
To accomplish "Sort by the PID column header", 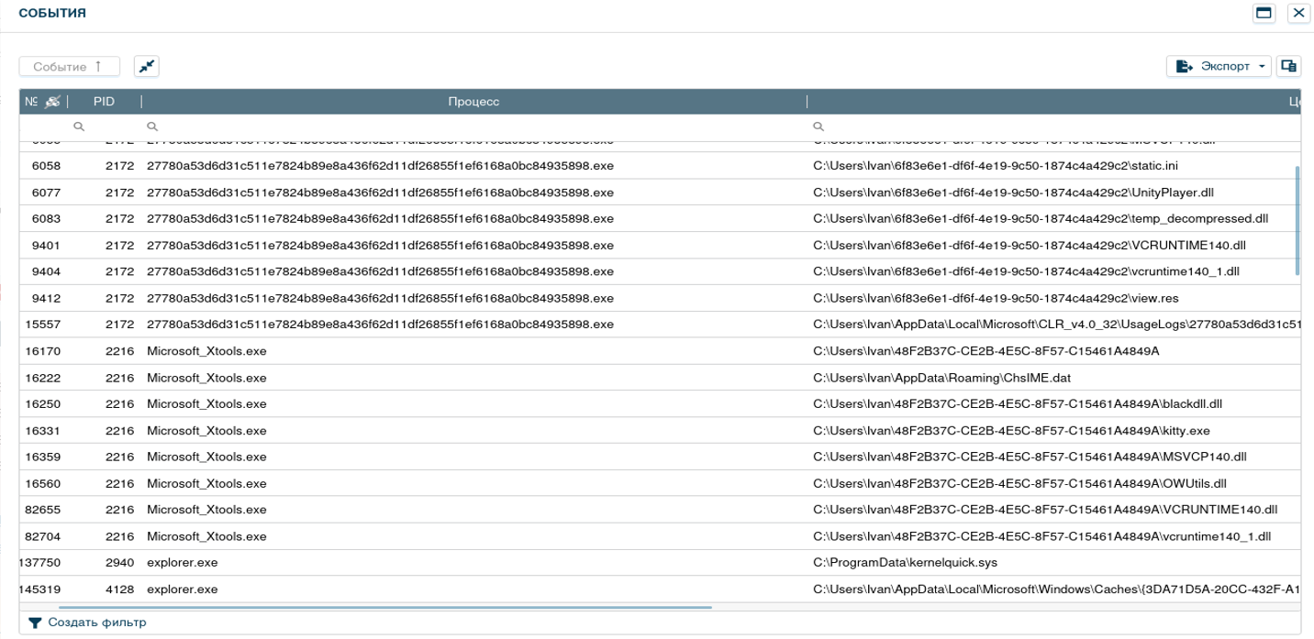I will click(105, 102).
